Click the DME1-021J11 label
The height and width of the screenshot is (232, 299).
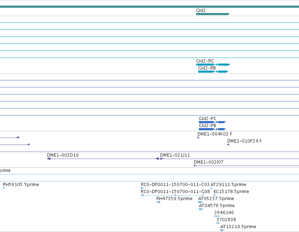pos(175,155)
